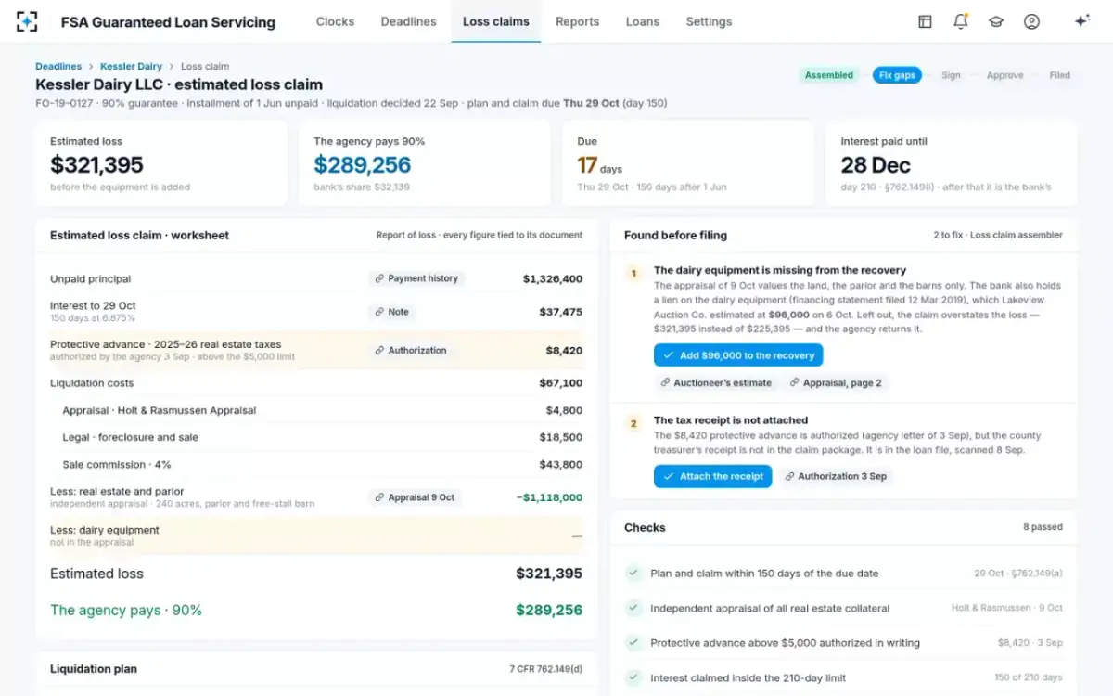
Task: Select the Assembled stage step
Action: coord(829,75)
